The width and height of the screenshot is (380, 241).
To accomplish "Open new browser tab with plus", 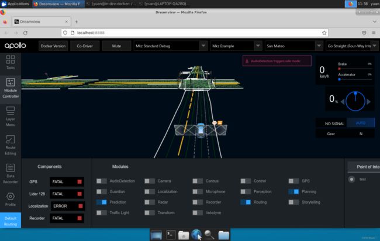I will coord(77,22).
